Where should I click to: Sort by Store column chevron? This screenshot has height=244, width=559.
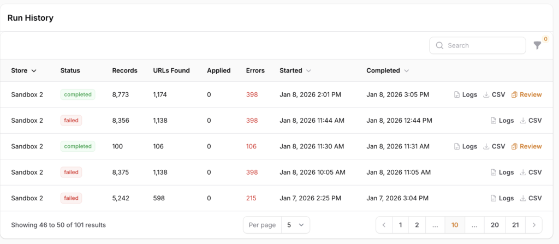pos(34,71)
